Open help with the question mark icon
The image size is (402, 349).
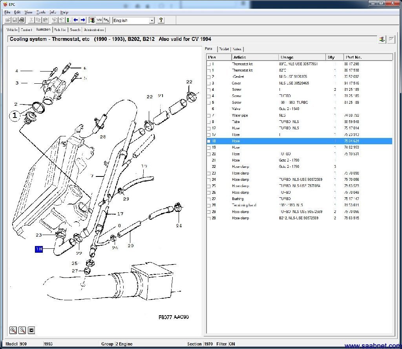pyautogui.click(x=161, y=20)
